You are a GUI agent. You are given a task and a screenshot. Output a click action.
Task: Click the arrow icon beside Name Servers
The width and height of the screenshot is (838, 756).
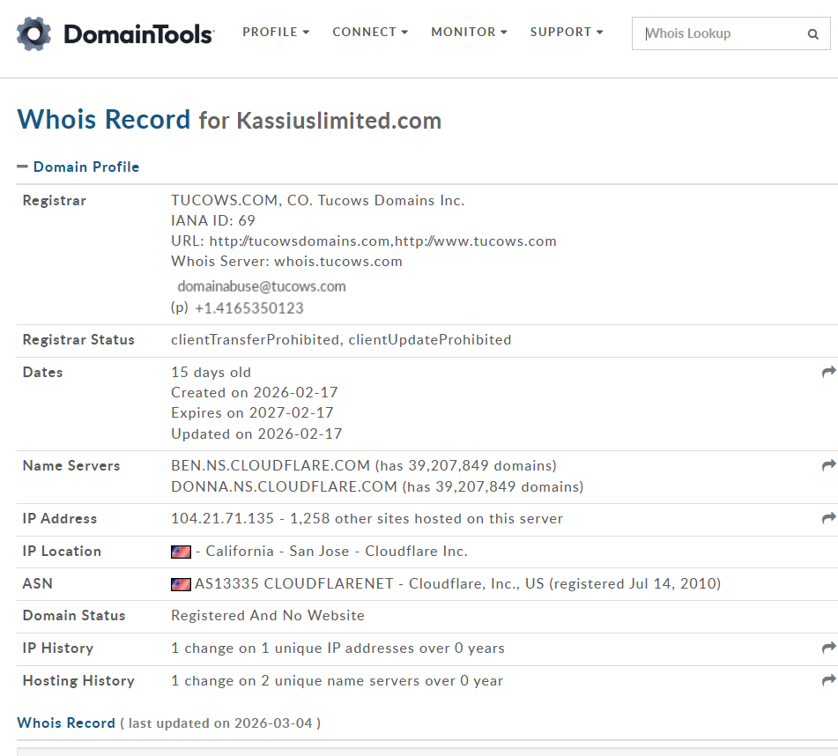click(828, 465)
